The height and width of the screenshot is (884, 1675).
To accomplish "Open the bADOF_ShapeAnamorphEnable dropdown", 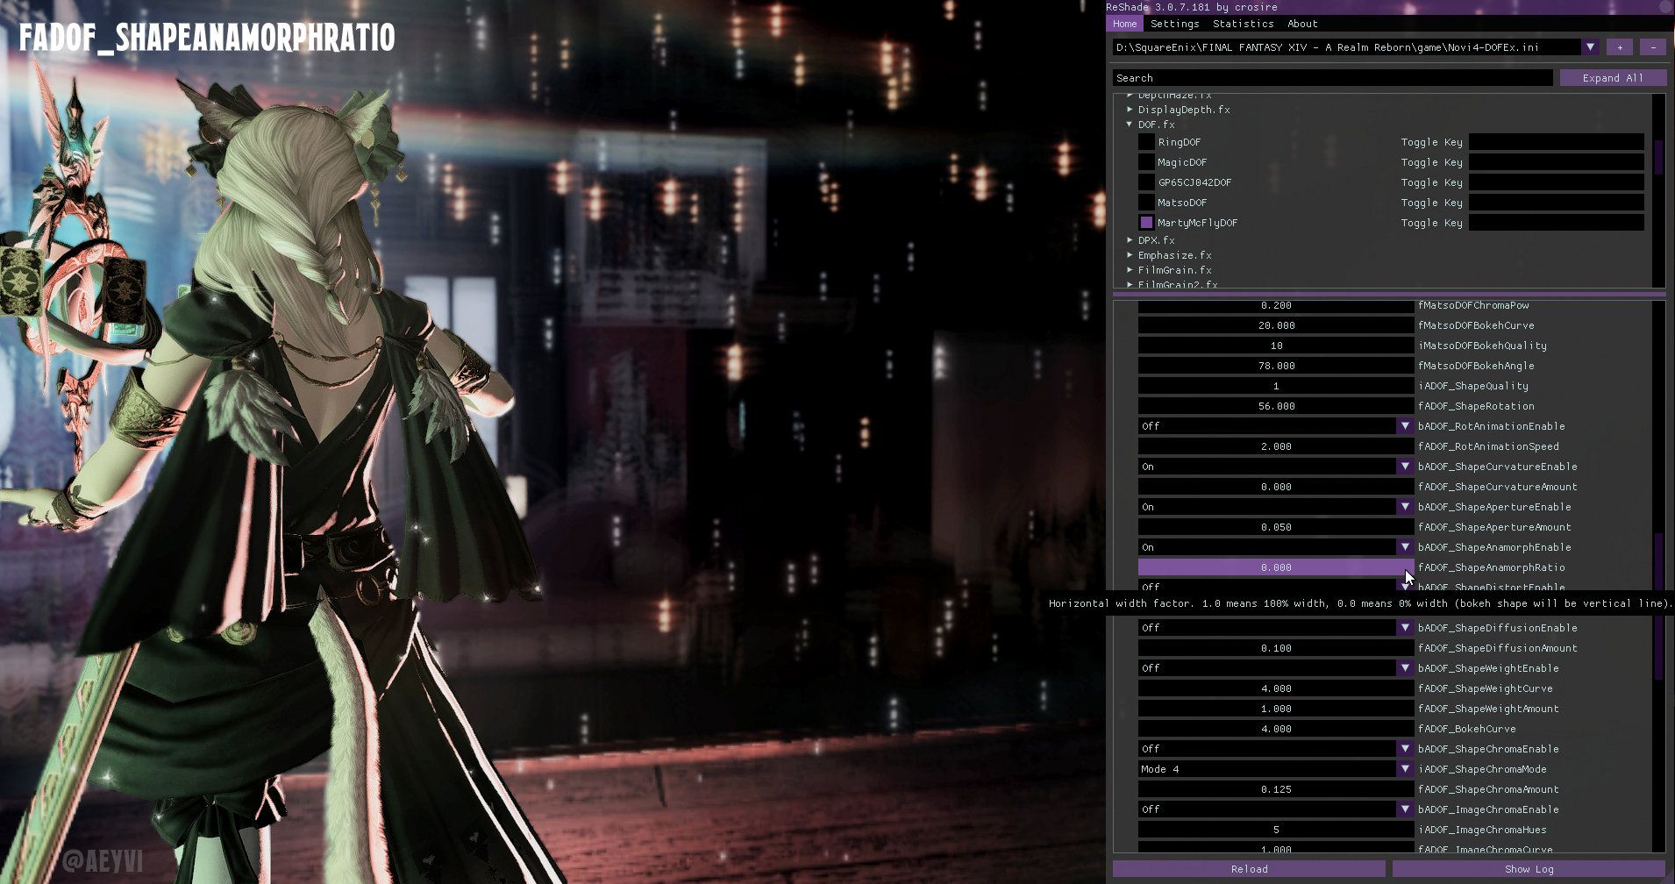I will pos(1276,547).
